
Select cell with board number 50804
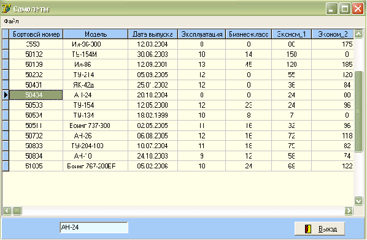click(36, 156)
